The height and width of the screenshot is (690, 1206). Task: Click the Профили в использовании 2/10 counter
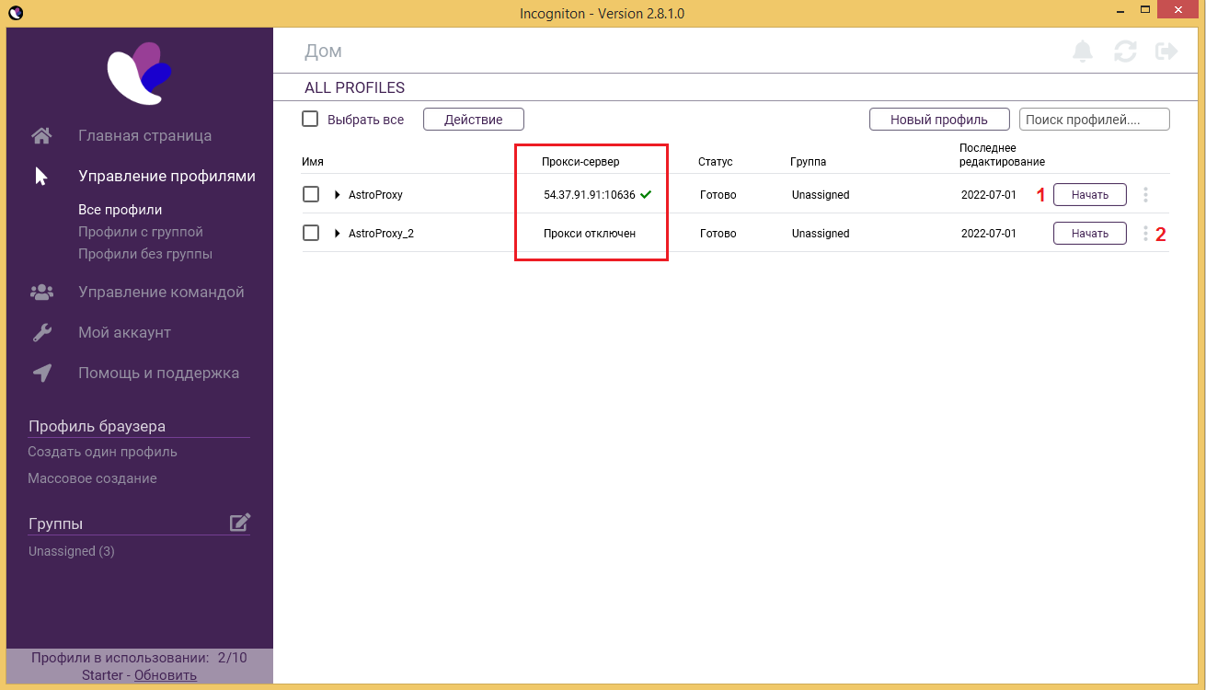[x=139, y=658]
